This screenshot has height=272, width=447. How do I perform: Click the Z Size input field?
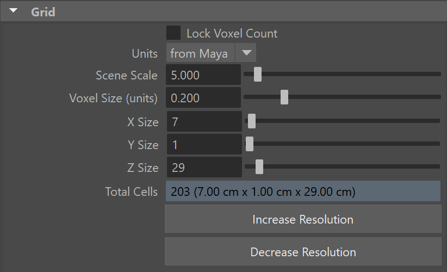point(204,167)
